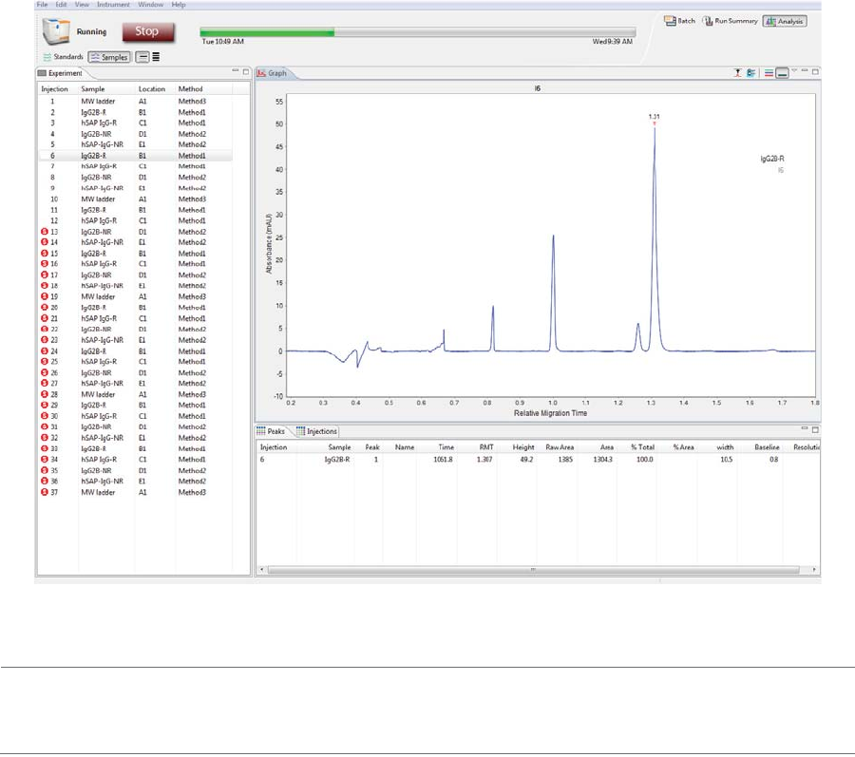The height and width of the screenshot is (757, 855).
Task: Click the Sample column header in Experiment
Action: click(x=93, y=89)
